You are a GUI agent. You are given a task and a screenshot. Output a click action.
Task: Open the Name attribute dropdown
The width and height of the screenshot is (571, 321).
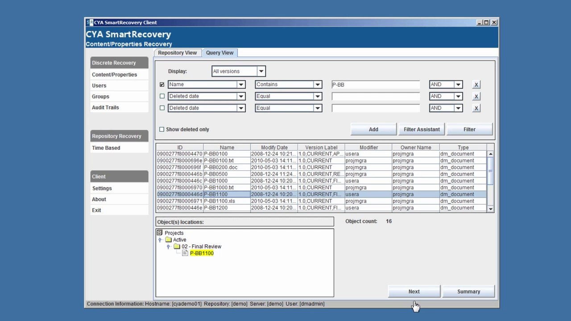coord(241,85)
